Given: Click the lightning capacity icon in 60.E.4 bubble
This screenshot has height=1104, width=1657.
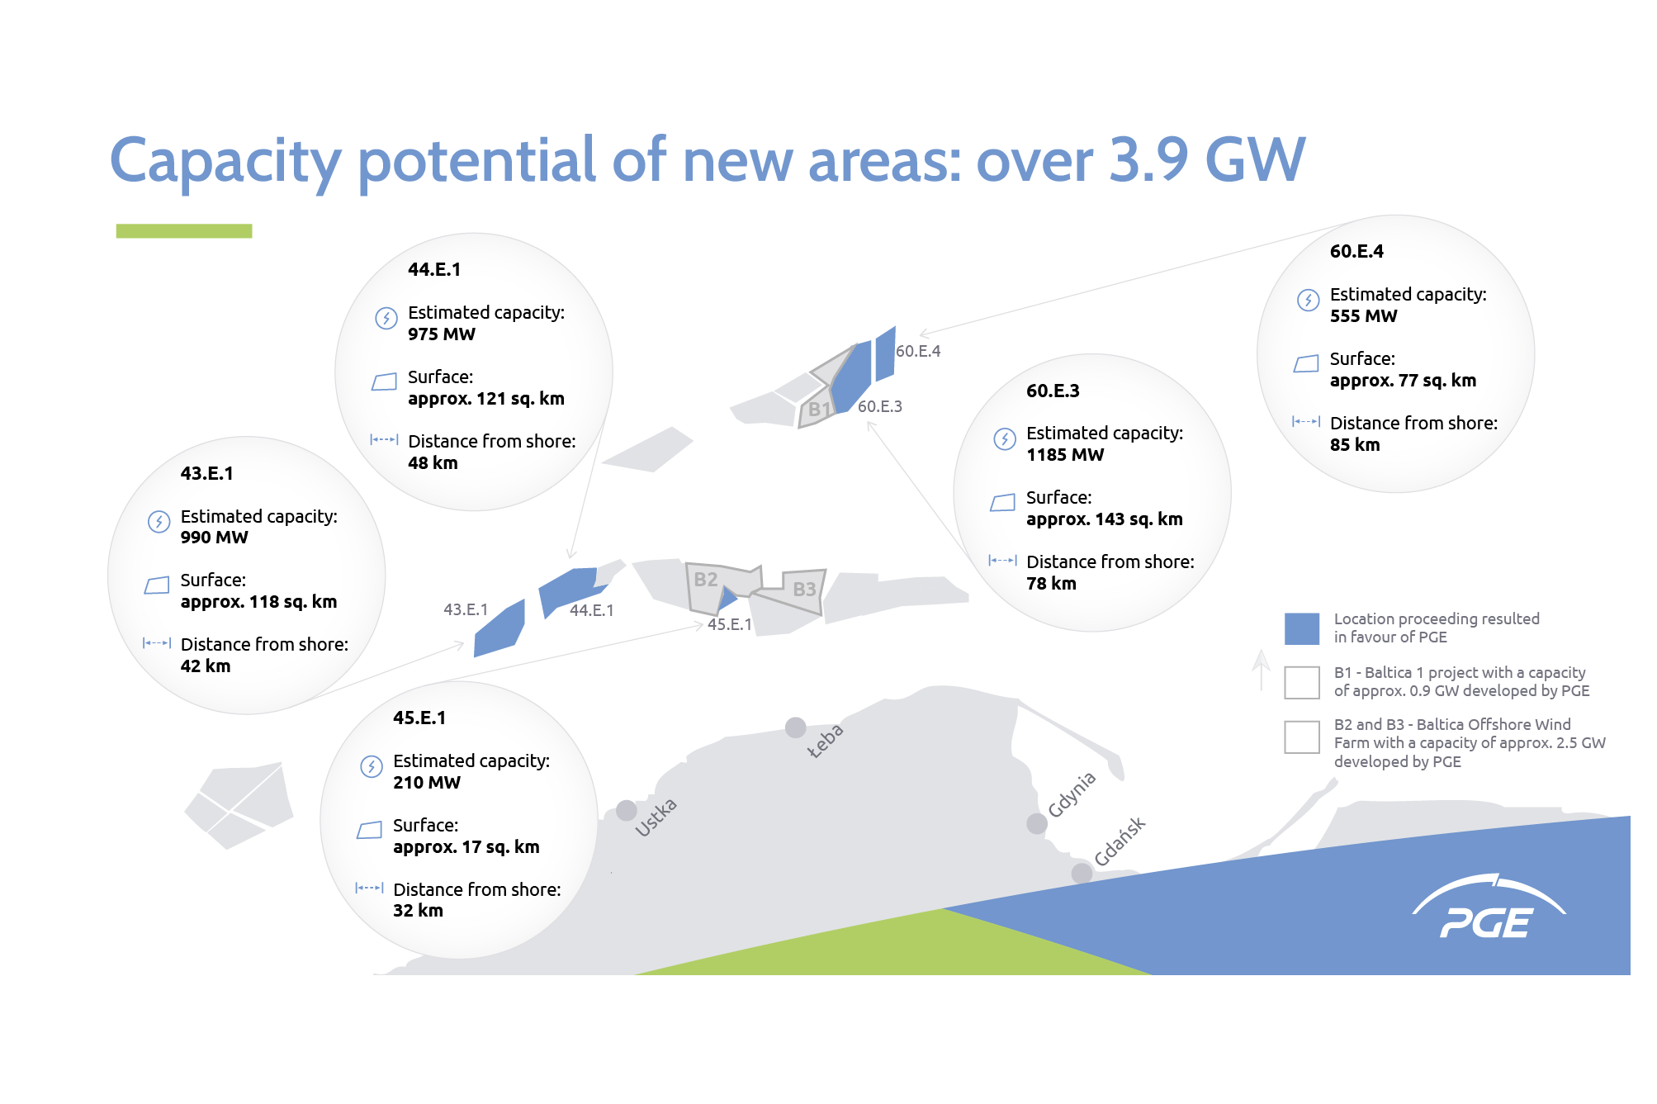Looking at the screenshot, I should 1309,300.
